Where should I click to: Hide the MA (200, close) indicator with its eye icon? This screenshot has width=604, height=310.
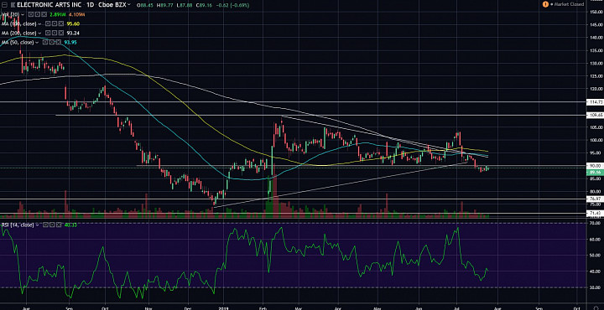pyautogui.click(x=48, y=33)
